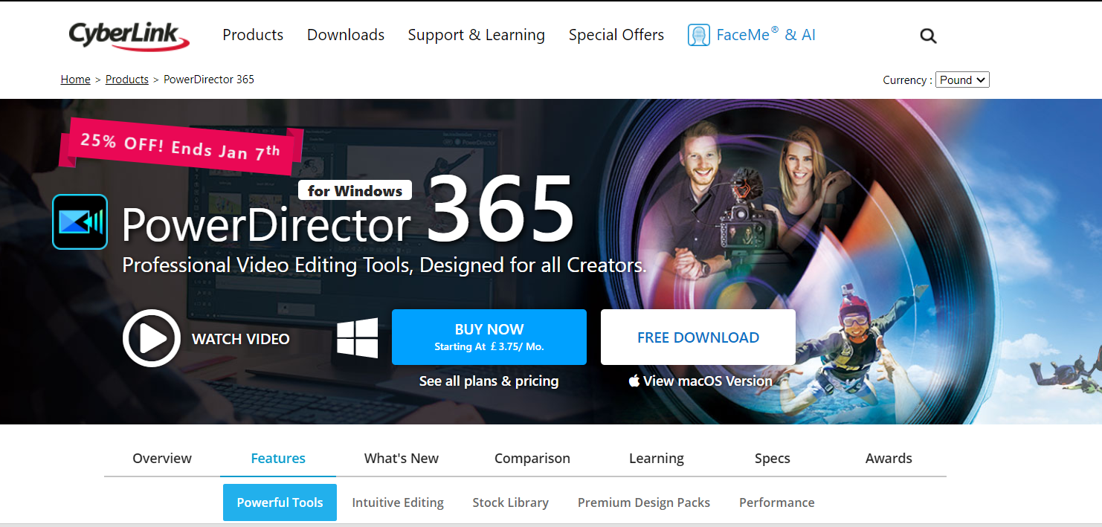This screenshot has width=1102, height=527.
Task: Open See all plans & pricing link
Action: [x=489, y=381]
